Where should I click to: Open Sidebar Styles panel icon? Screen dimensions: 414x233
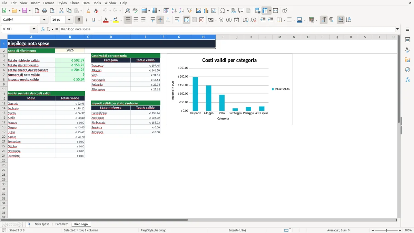coord(407,50)
